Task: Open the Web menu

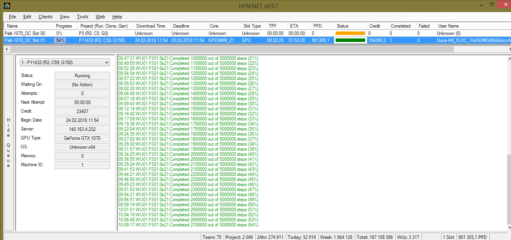Action: (100, 17)
